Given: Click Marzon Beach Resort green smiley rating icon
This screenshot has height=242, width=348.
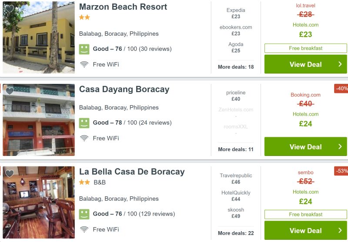Looking at the screenshot, I should [84, 49].
